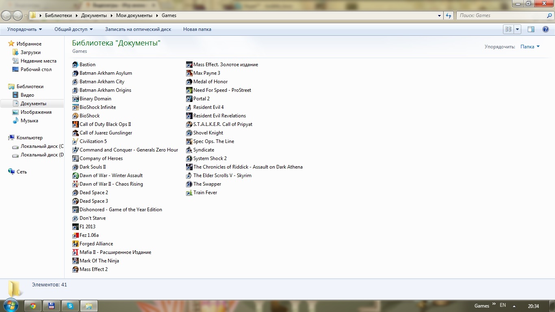Click the Company of Heroes icon
This screenshot has height=312, width=555.
point(75,158)
